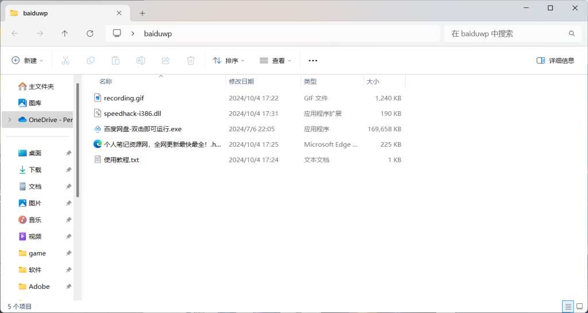Image resolution: width=588 pixels, height=313 pixels.
Task: Click the pin icon beside 文档
Action: coord(69,186)
